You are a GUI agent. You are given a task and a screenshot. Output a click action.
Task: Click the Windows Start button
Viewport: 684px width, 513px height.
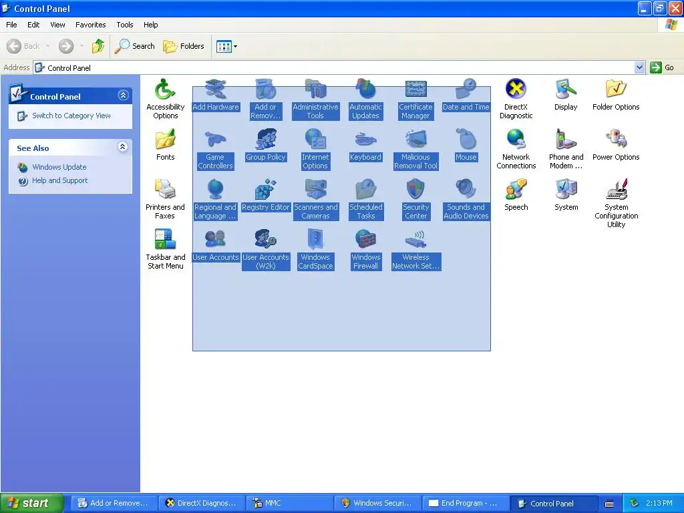(31, 503)
